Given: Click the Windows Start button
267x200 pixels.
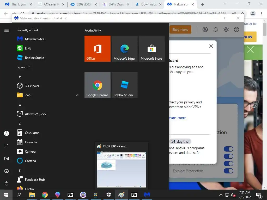Looking at the screenshot, I should click(x=6, y=195).
